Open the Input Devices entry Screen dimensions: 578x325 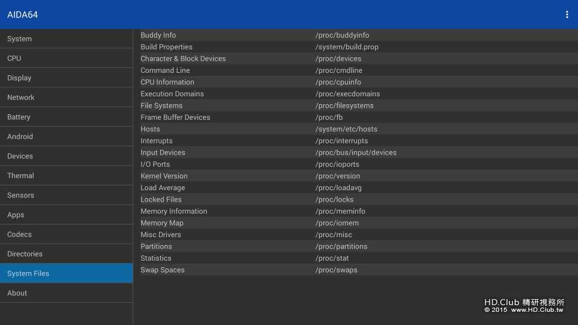point(359,152)
